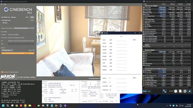Viewport: 193px width, 108px height.
Task: Open Task View on taskbar
Action: [x=12, y=106]
